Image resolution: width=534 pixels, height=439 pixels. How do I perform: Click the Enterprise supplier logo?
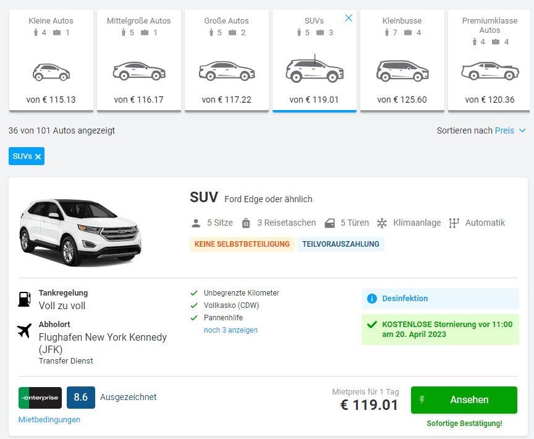point(40,398)
